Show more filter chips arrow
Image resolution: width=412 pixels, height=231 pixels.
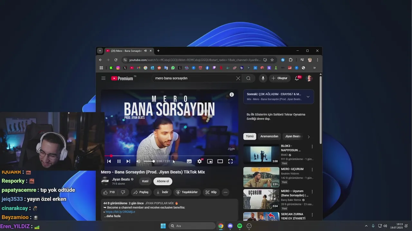point(309,137)
